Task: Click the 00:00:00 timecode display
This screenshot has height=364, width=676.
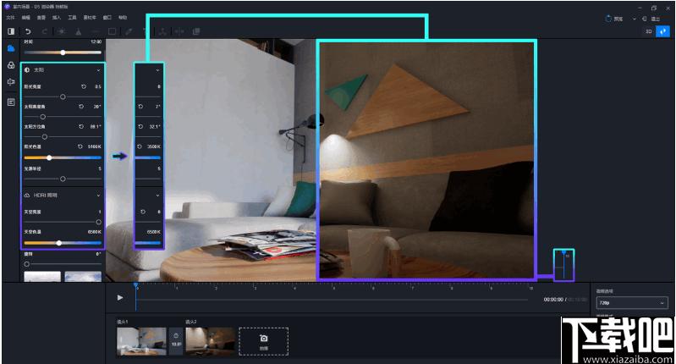Action: point(553,300)
